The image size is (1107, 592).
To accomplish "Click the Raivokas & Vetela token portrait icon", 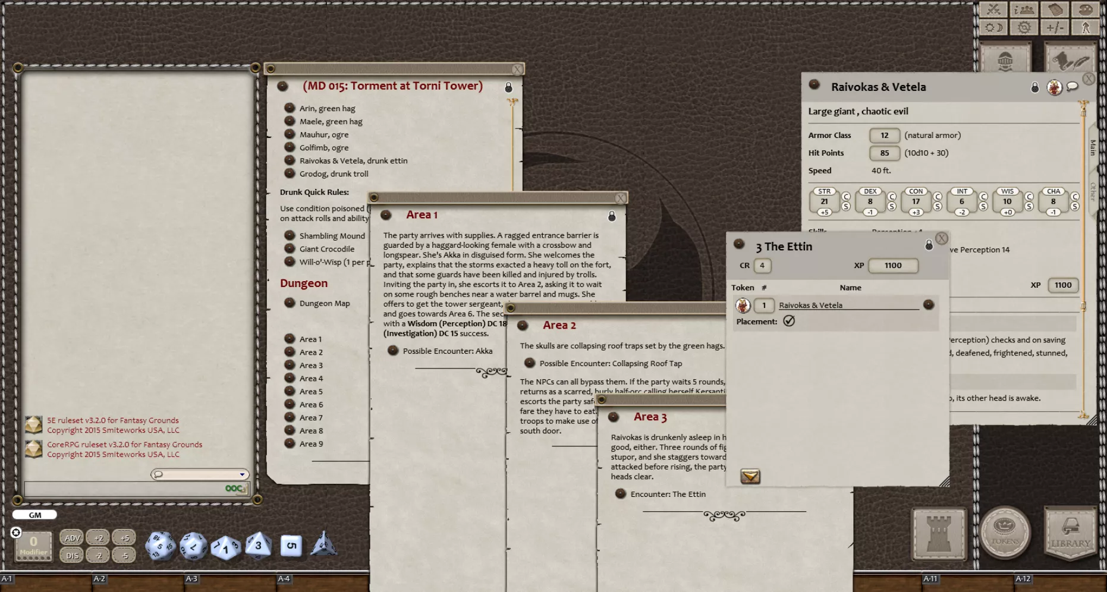I will tap(1054, 87).
